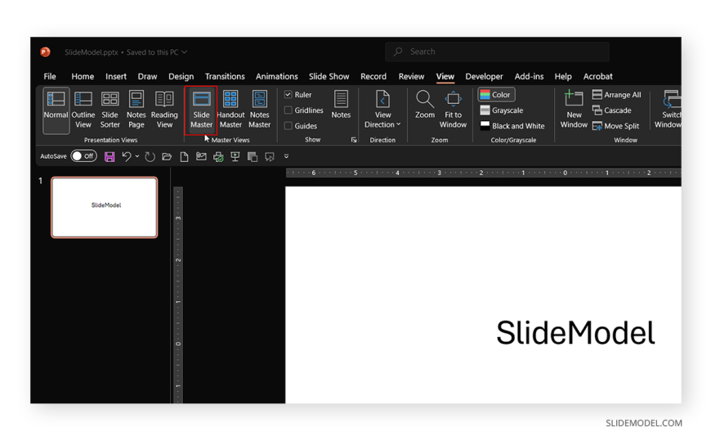711x441 pixels.
Task: Arrange All windows
Action: coord(617,94)
